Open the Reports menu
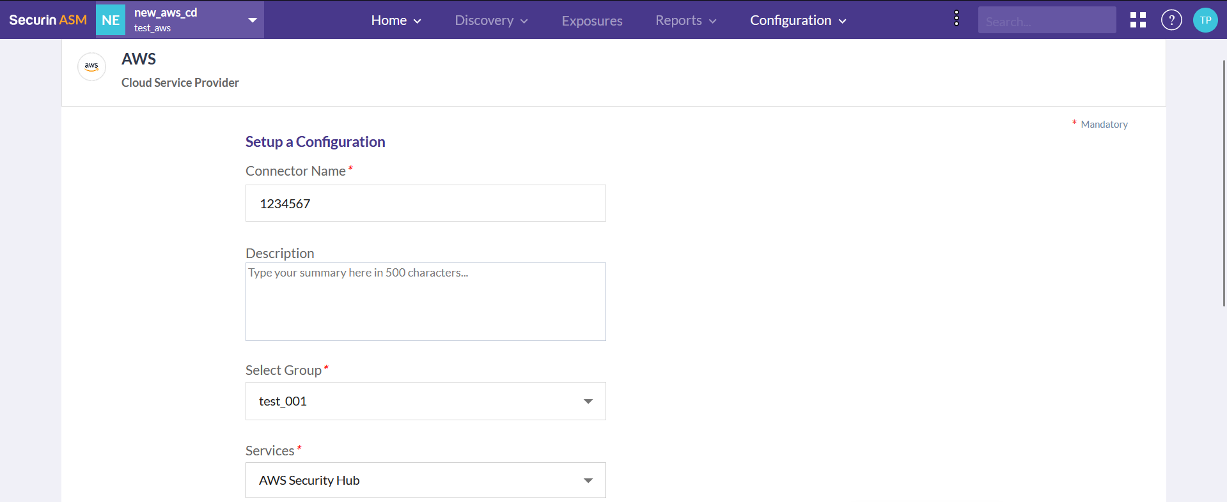 685,20
